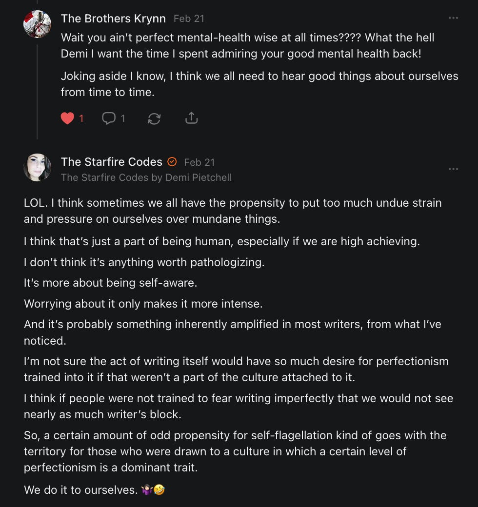Click the like count beside the heart
Viewport: 478px width, 507px height.
(x=81, y=118)
